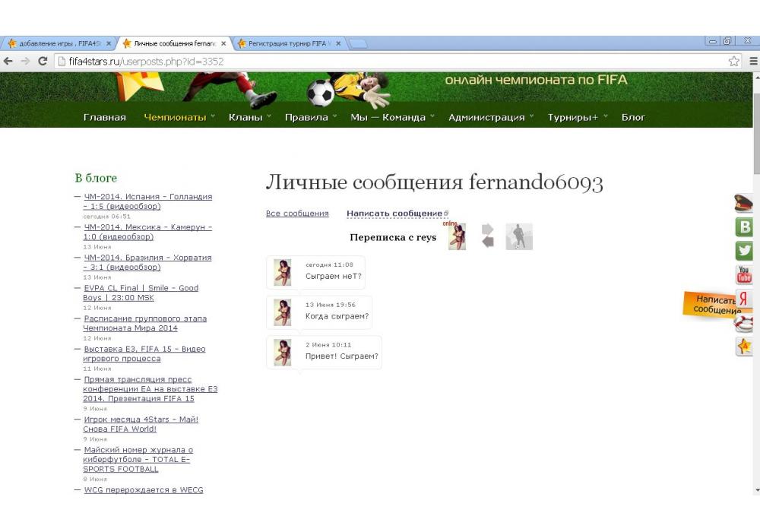Click the YouTube sidebar icon

[744, 274]
